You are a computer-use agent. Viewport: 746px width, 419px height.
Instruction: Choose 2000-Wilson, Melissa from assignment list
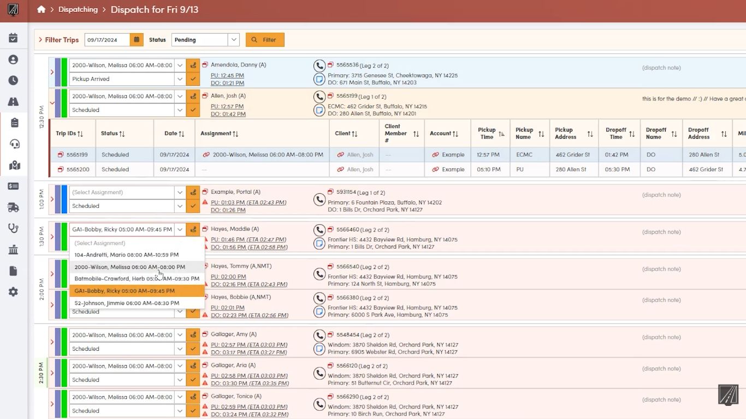tap(137, 267)
